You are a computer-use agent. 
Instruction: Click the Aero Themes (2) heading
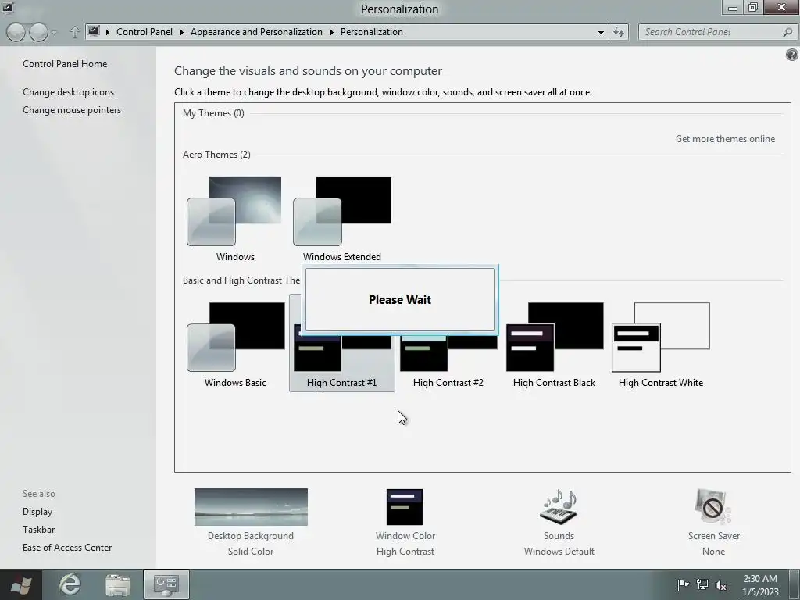216,155
